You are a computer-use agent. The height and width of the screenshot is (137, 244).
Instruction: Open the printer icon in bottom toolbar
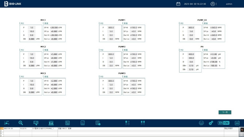tap(201, 123)
